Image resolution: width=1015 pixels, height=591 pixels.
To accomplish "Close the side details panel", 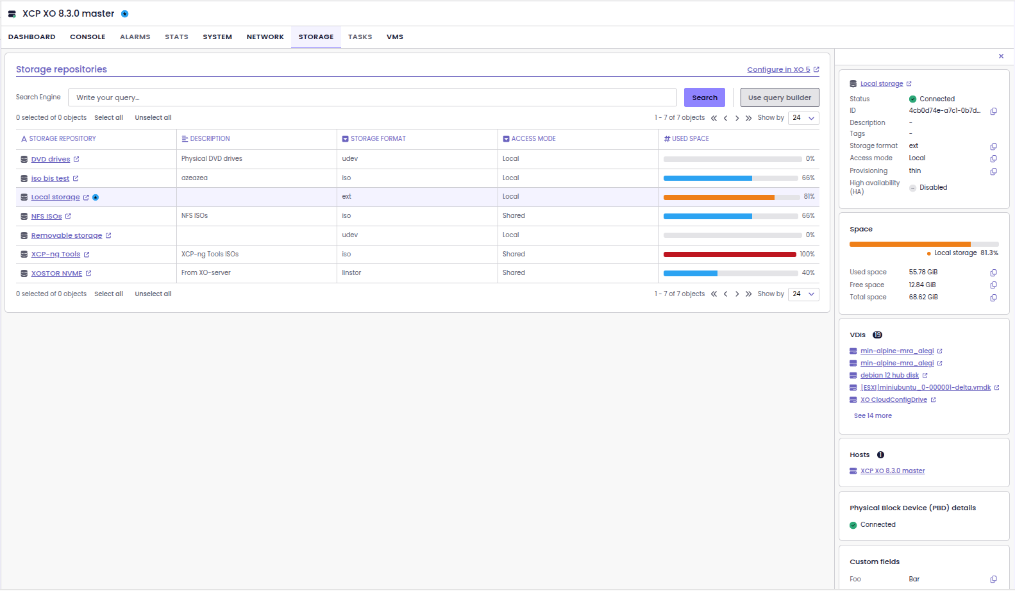I will tap(1001, 56).
